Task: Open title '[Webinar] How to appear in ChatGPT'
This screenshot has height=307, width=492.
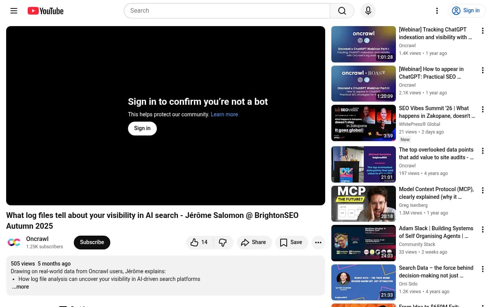Action: click(x=431, y=73)
